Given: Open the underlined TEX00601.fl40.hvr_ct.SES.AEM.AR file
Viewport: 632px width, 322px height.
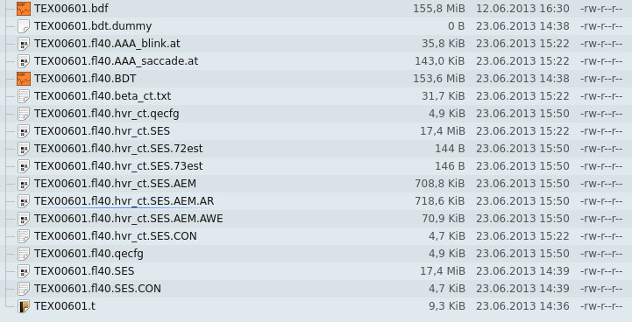Looking at the screenshot, I should tap(124, 201).
